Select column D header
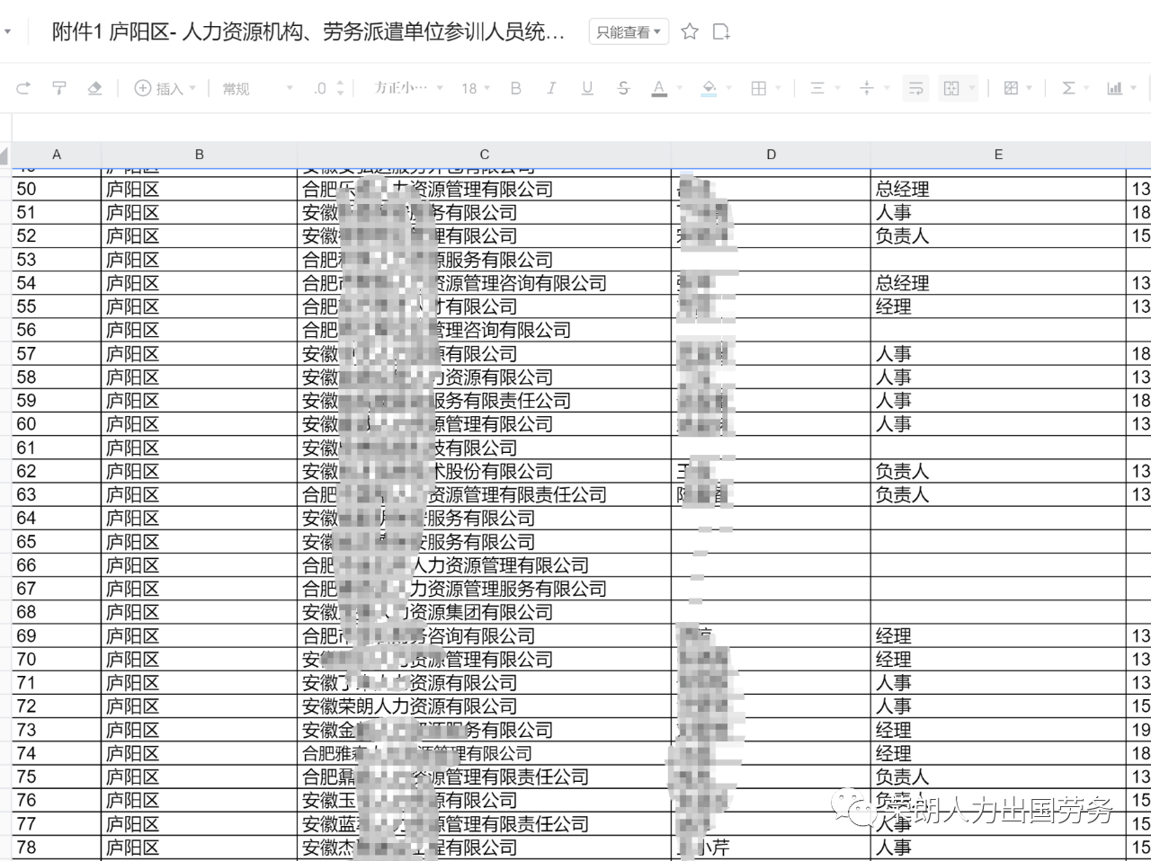 click(x=771, y=155)
